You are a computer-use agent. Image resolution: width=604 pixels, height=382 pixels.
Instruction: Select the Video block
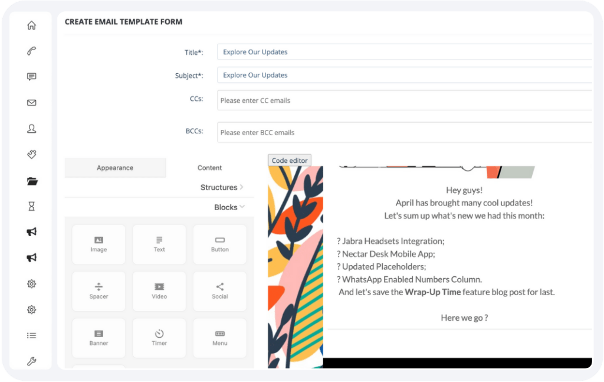coord(159,290)
